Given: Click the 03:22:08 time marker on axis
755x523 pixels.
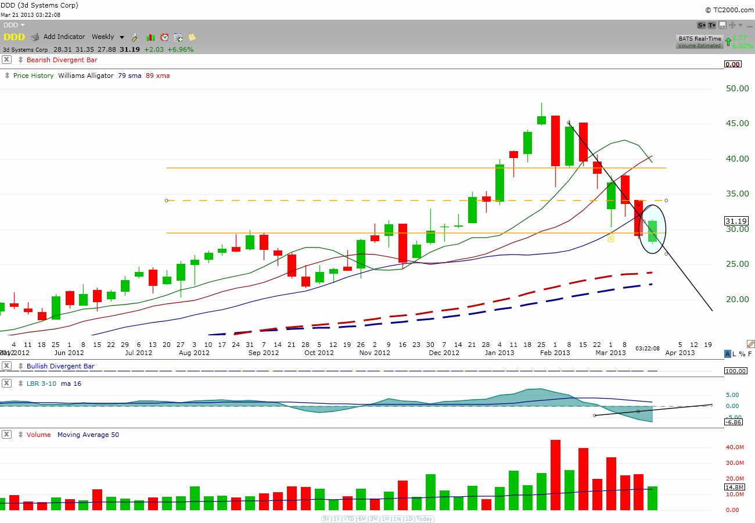Looking at the screenshot, I should (x=648, y=348).
